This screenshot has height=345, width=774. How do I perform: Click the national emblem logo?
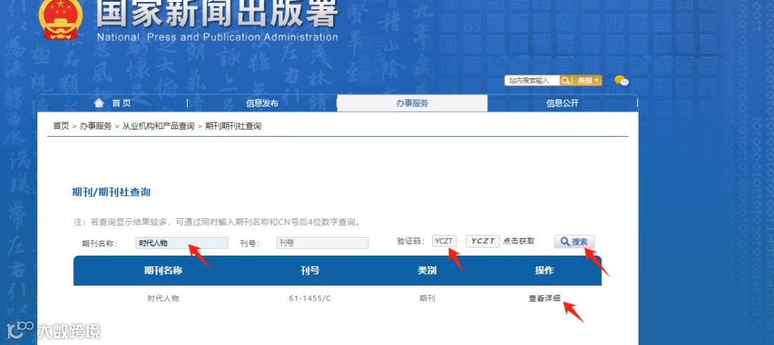coord(61,20)
